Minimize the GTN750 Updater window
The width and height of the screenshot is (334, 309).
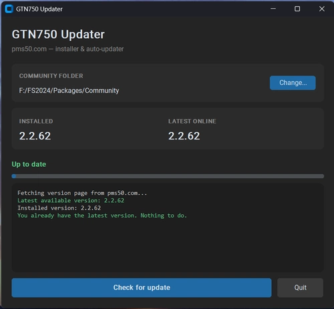273,9
